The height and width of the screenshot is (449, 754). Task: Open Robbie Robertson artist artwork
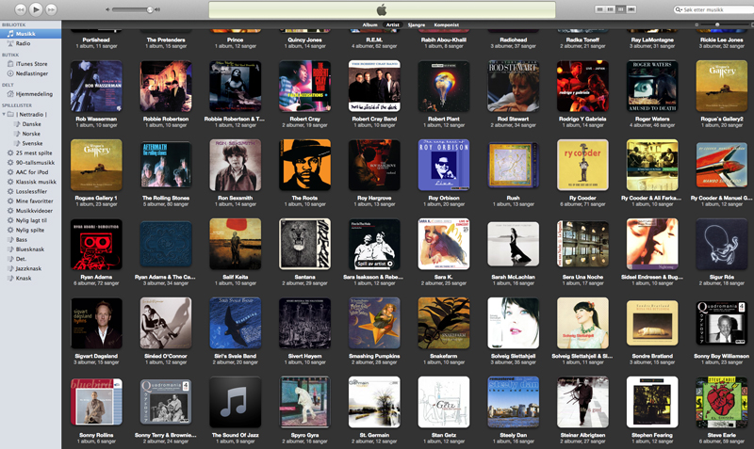pos(166,87)
